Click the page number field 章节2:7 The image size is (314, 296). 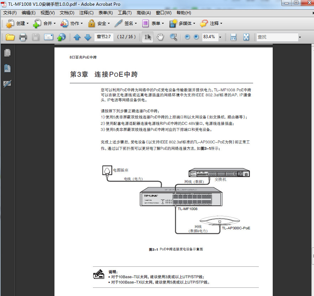point(104,37)
